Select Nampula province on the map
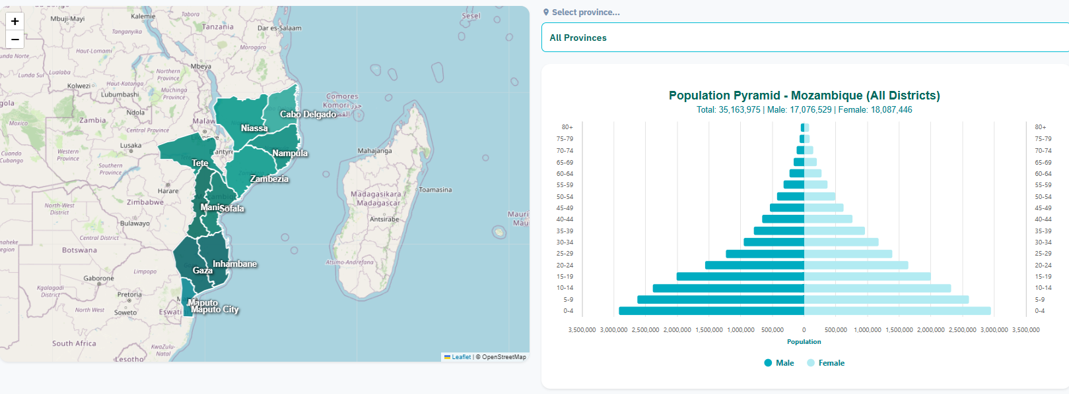Screen dimensions: 1069x394 tap(290, 154)
